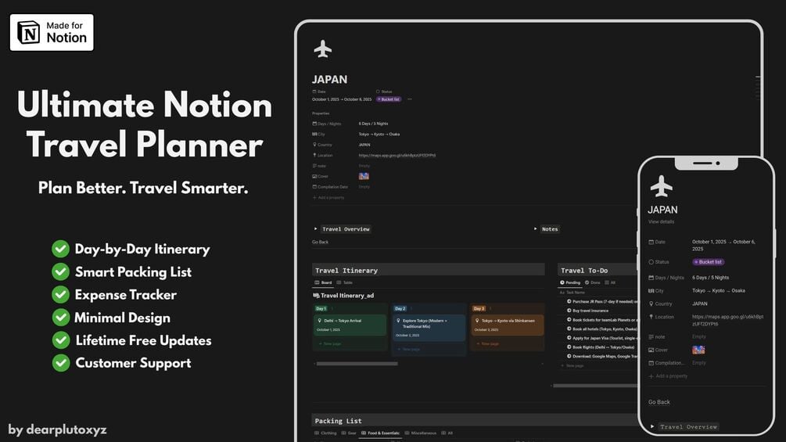The height and width of the screenshot is (442, 786).
Task: Open the Cover image thumbnail in tablet view
Action: [364, 176]
